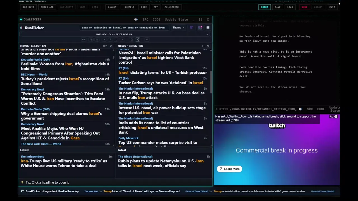The width and height of the screenshot is (358, 201).
Task: Click the Ad info icon on Twitch player
Action: click(x=336, y=117)
